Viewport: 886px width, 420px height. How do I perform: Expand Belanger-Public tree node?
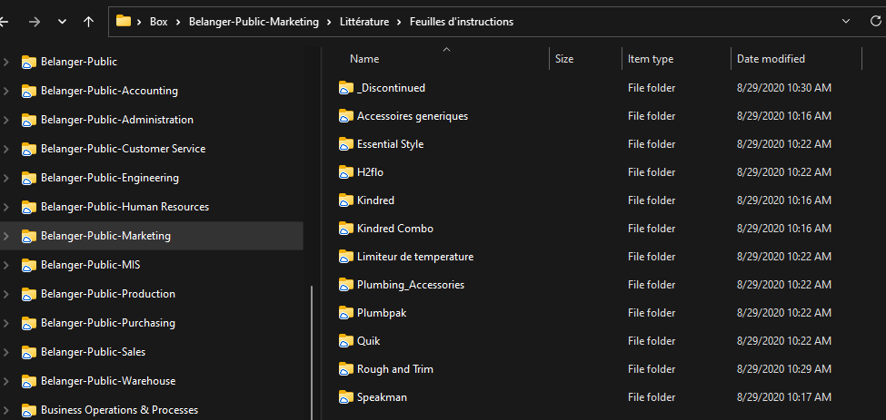(5, 62)
